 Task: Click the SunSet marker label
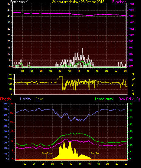point(95,153)
